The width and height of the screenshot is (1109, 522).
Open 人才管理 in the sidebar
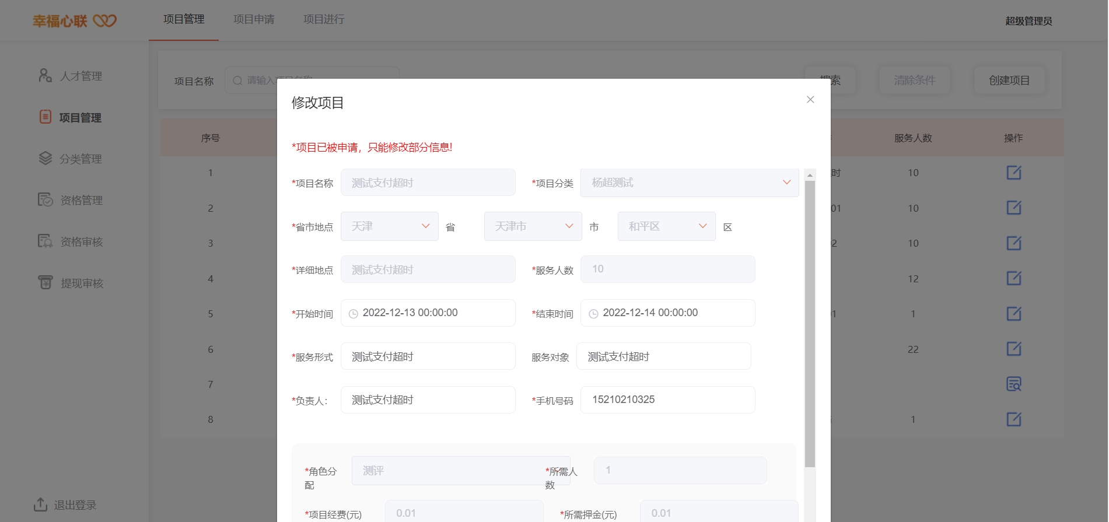coord(81,76)
